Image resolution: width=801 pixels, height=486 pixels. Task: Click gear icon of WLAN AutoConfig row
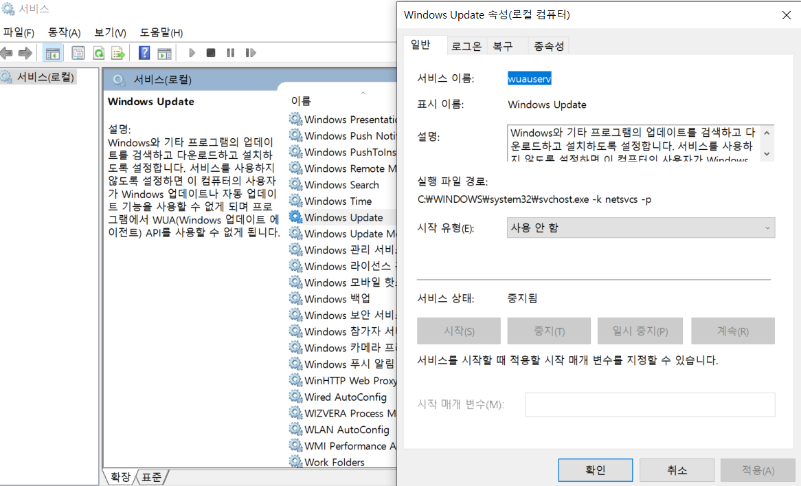click(295, 429)
